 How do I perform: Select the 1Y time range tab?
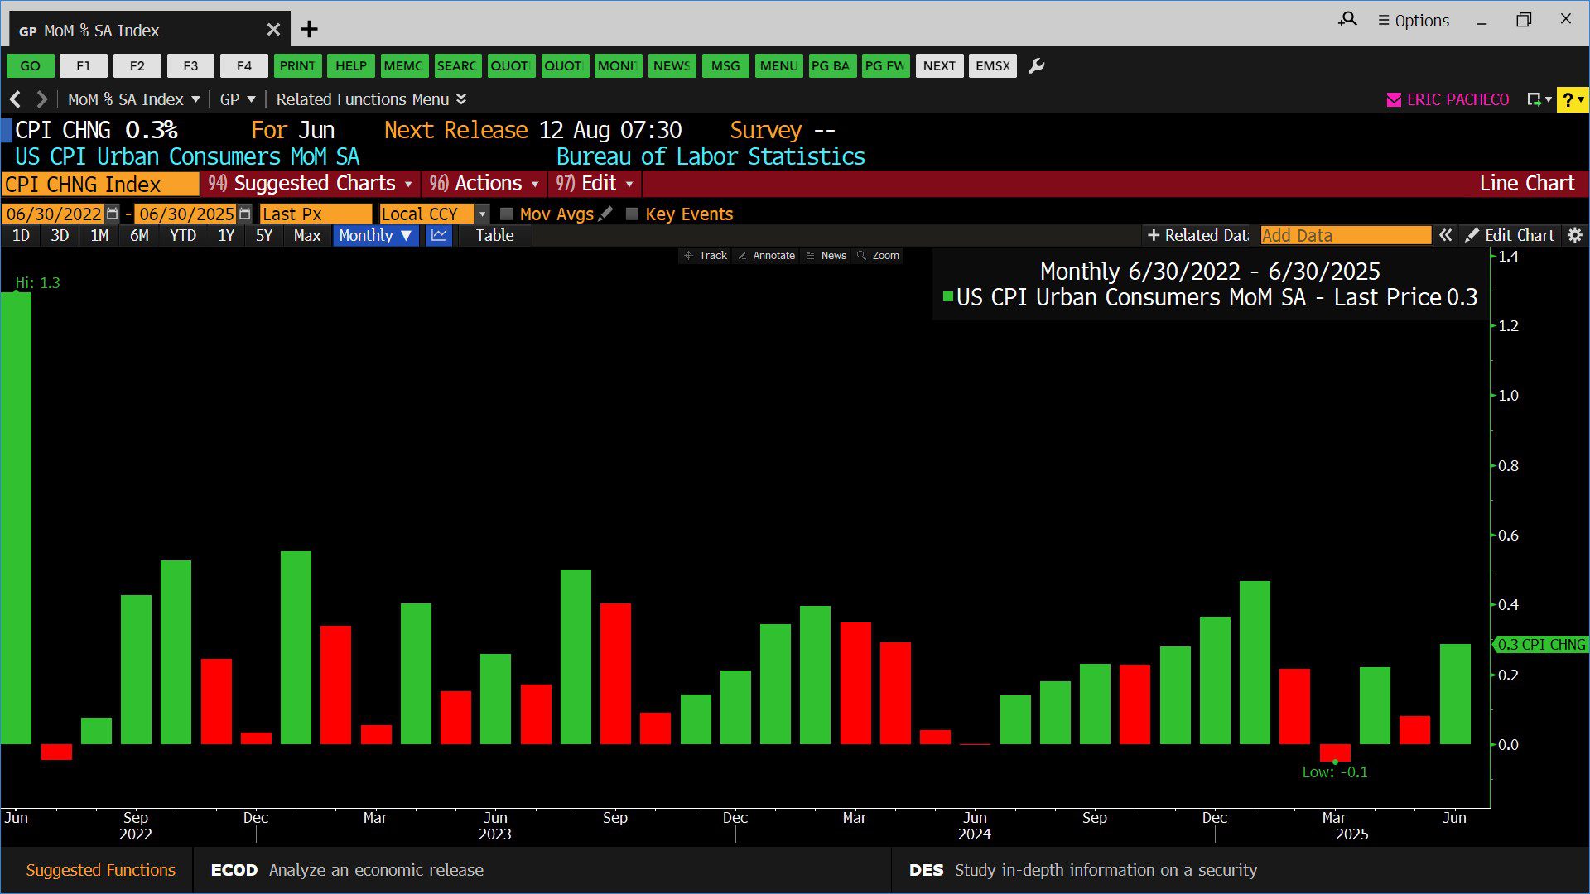(x=225, y=235)
